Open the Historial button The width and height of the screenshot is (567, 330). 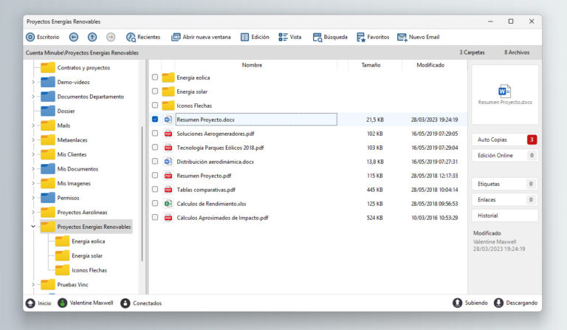coord(505,216)
